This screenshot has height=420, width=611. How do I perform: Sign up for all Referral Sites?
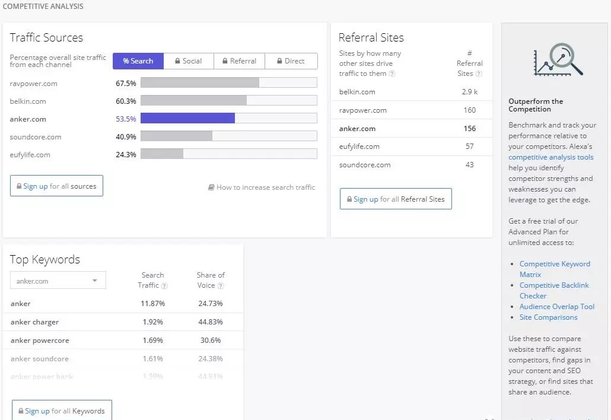pos(396,199)
